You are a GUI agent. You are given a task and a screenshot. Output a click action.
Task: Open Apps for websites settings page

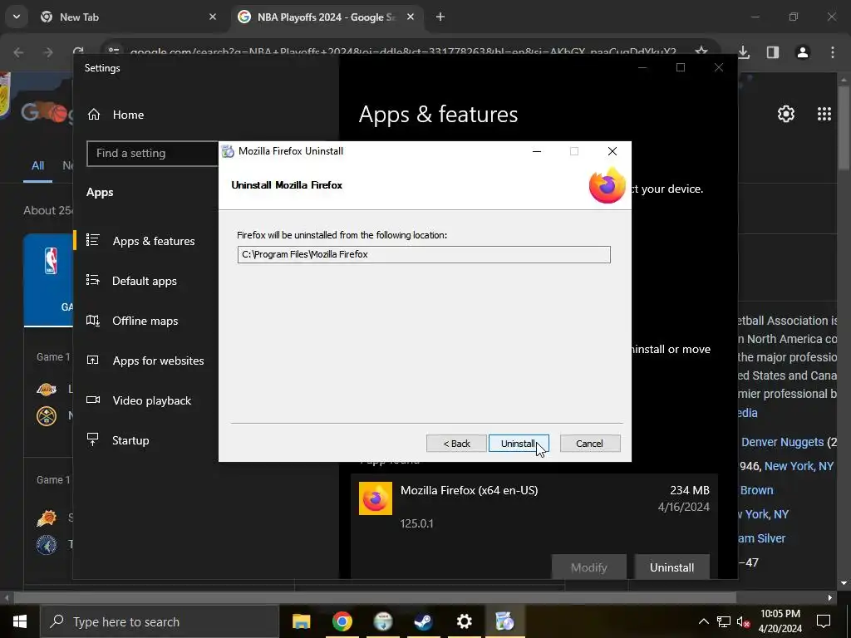point(158,361)
